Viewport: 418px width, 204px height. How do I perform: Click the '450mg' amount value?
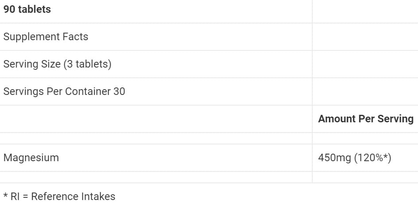pos(334,158)
